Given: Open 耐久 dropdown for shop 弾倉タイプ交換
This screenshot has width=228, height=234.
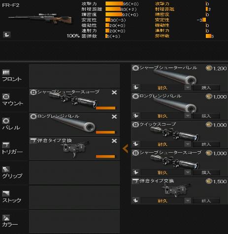Looking at the screenshot, I should (188, 201).
